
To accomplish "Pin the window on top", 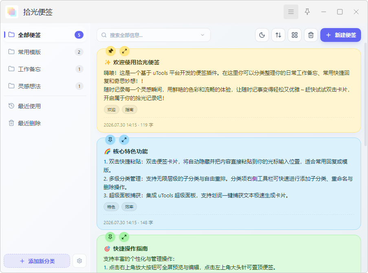I will pos(307,12).
